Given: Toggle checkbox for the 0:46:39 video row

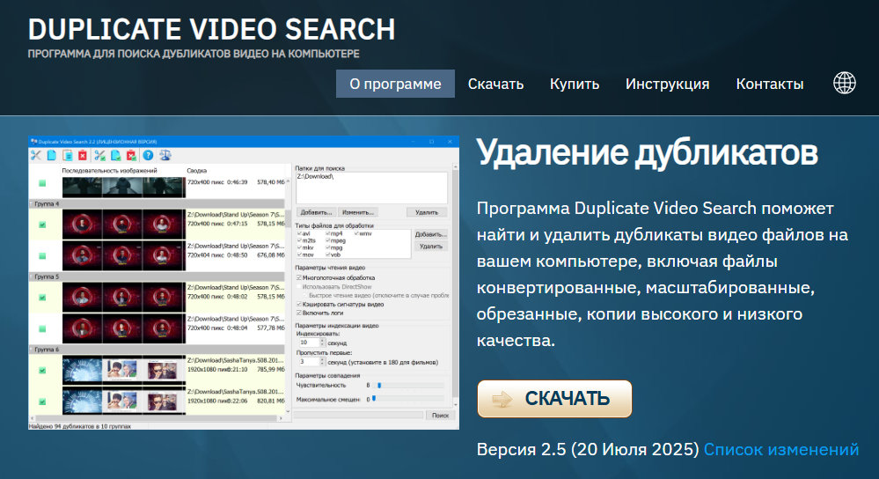Looking at the screenshot, I should pos(42,183).
